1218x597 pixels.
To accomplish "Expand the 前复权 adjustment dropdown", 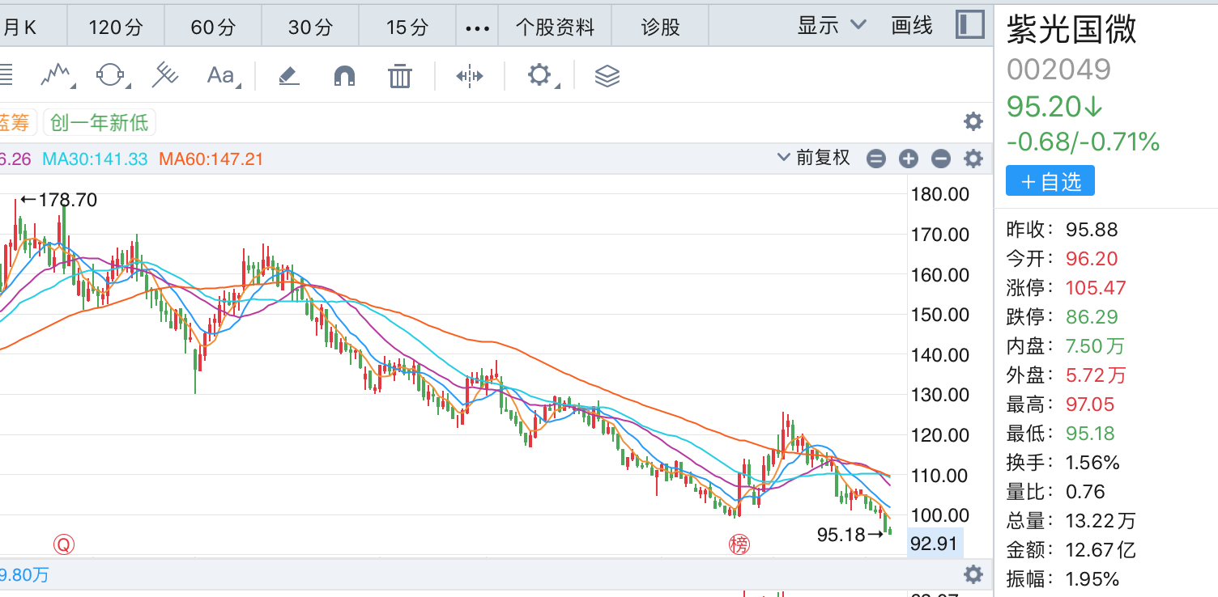I will (814, 158).
